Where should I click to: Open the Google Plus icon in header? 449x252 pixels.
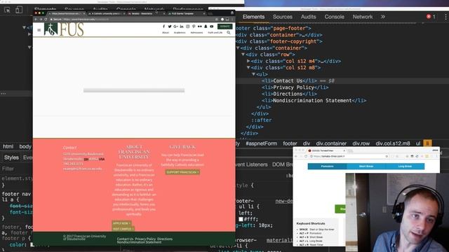point(175,27)
